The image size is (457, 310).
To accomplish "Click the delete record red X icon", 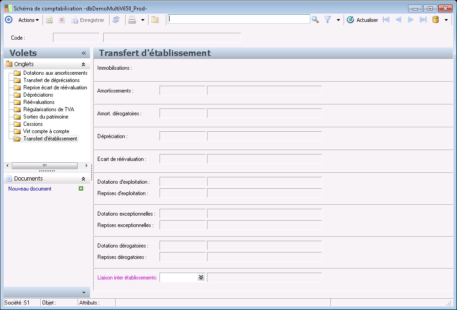I will coord(62,20).
